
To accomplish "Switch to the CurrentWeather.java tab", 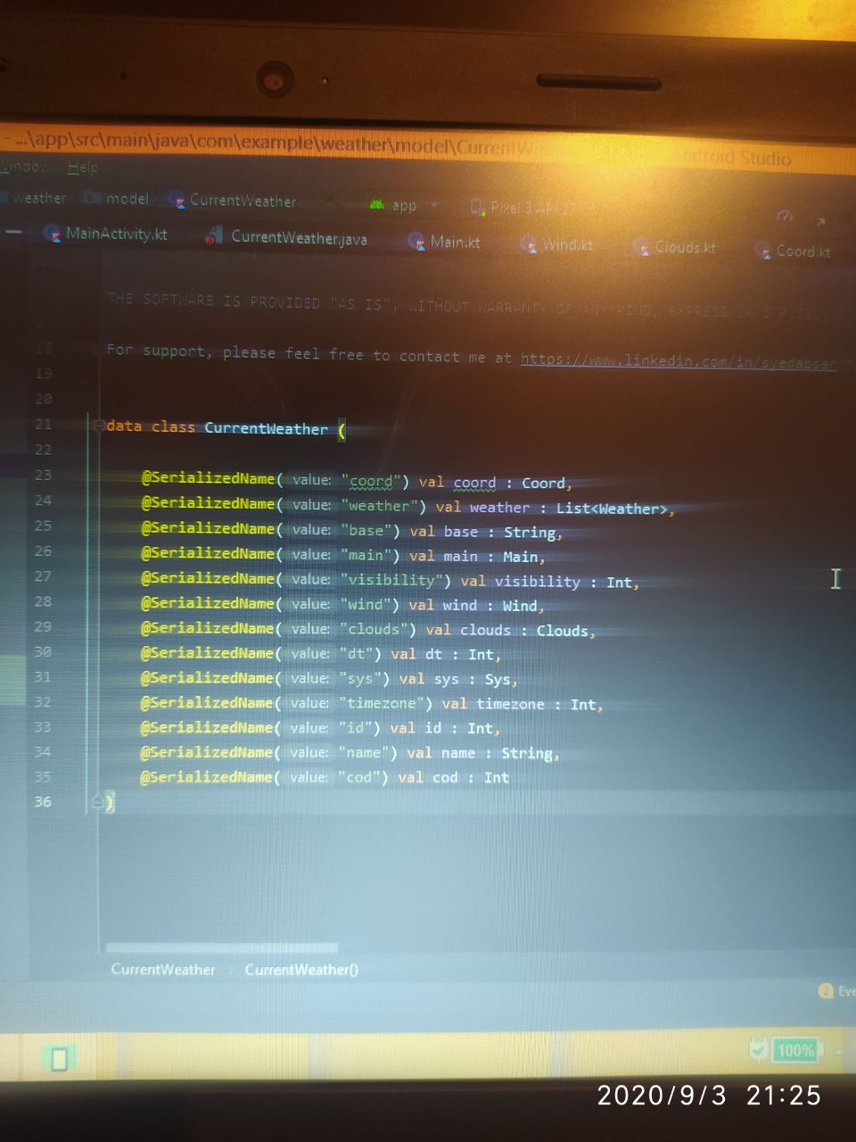I will [299, 237].
